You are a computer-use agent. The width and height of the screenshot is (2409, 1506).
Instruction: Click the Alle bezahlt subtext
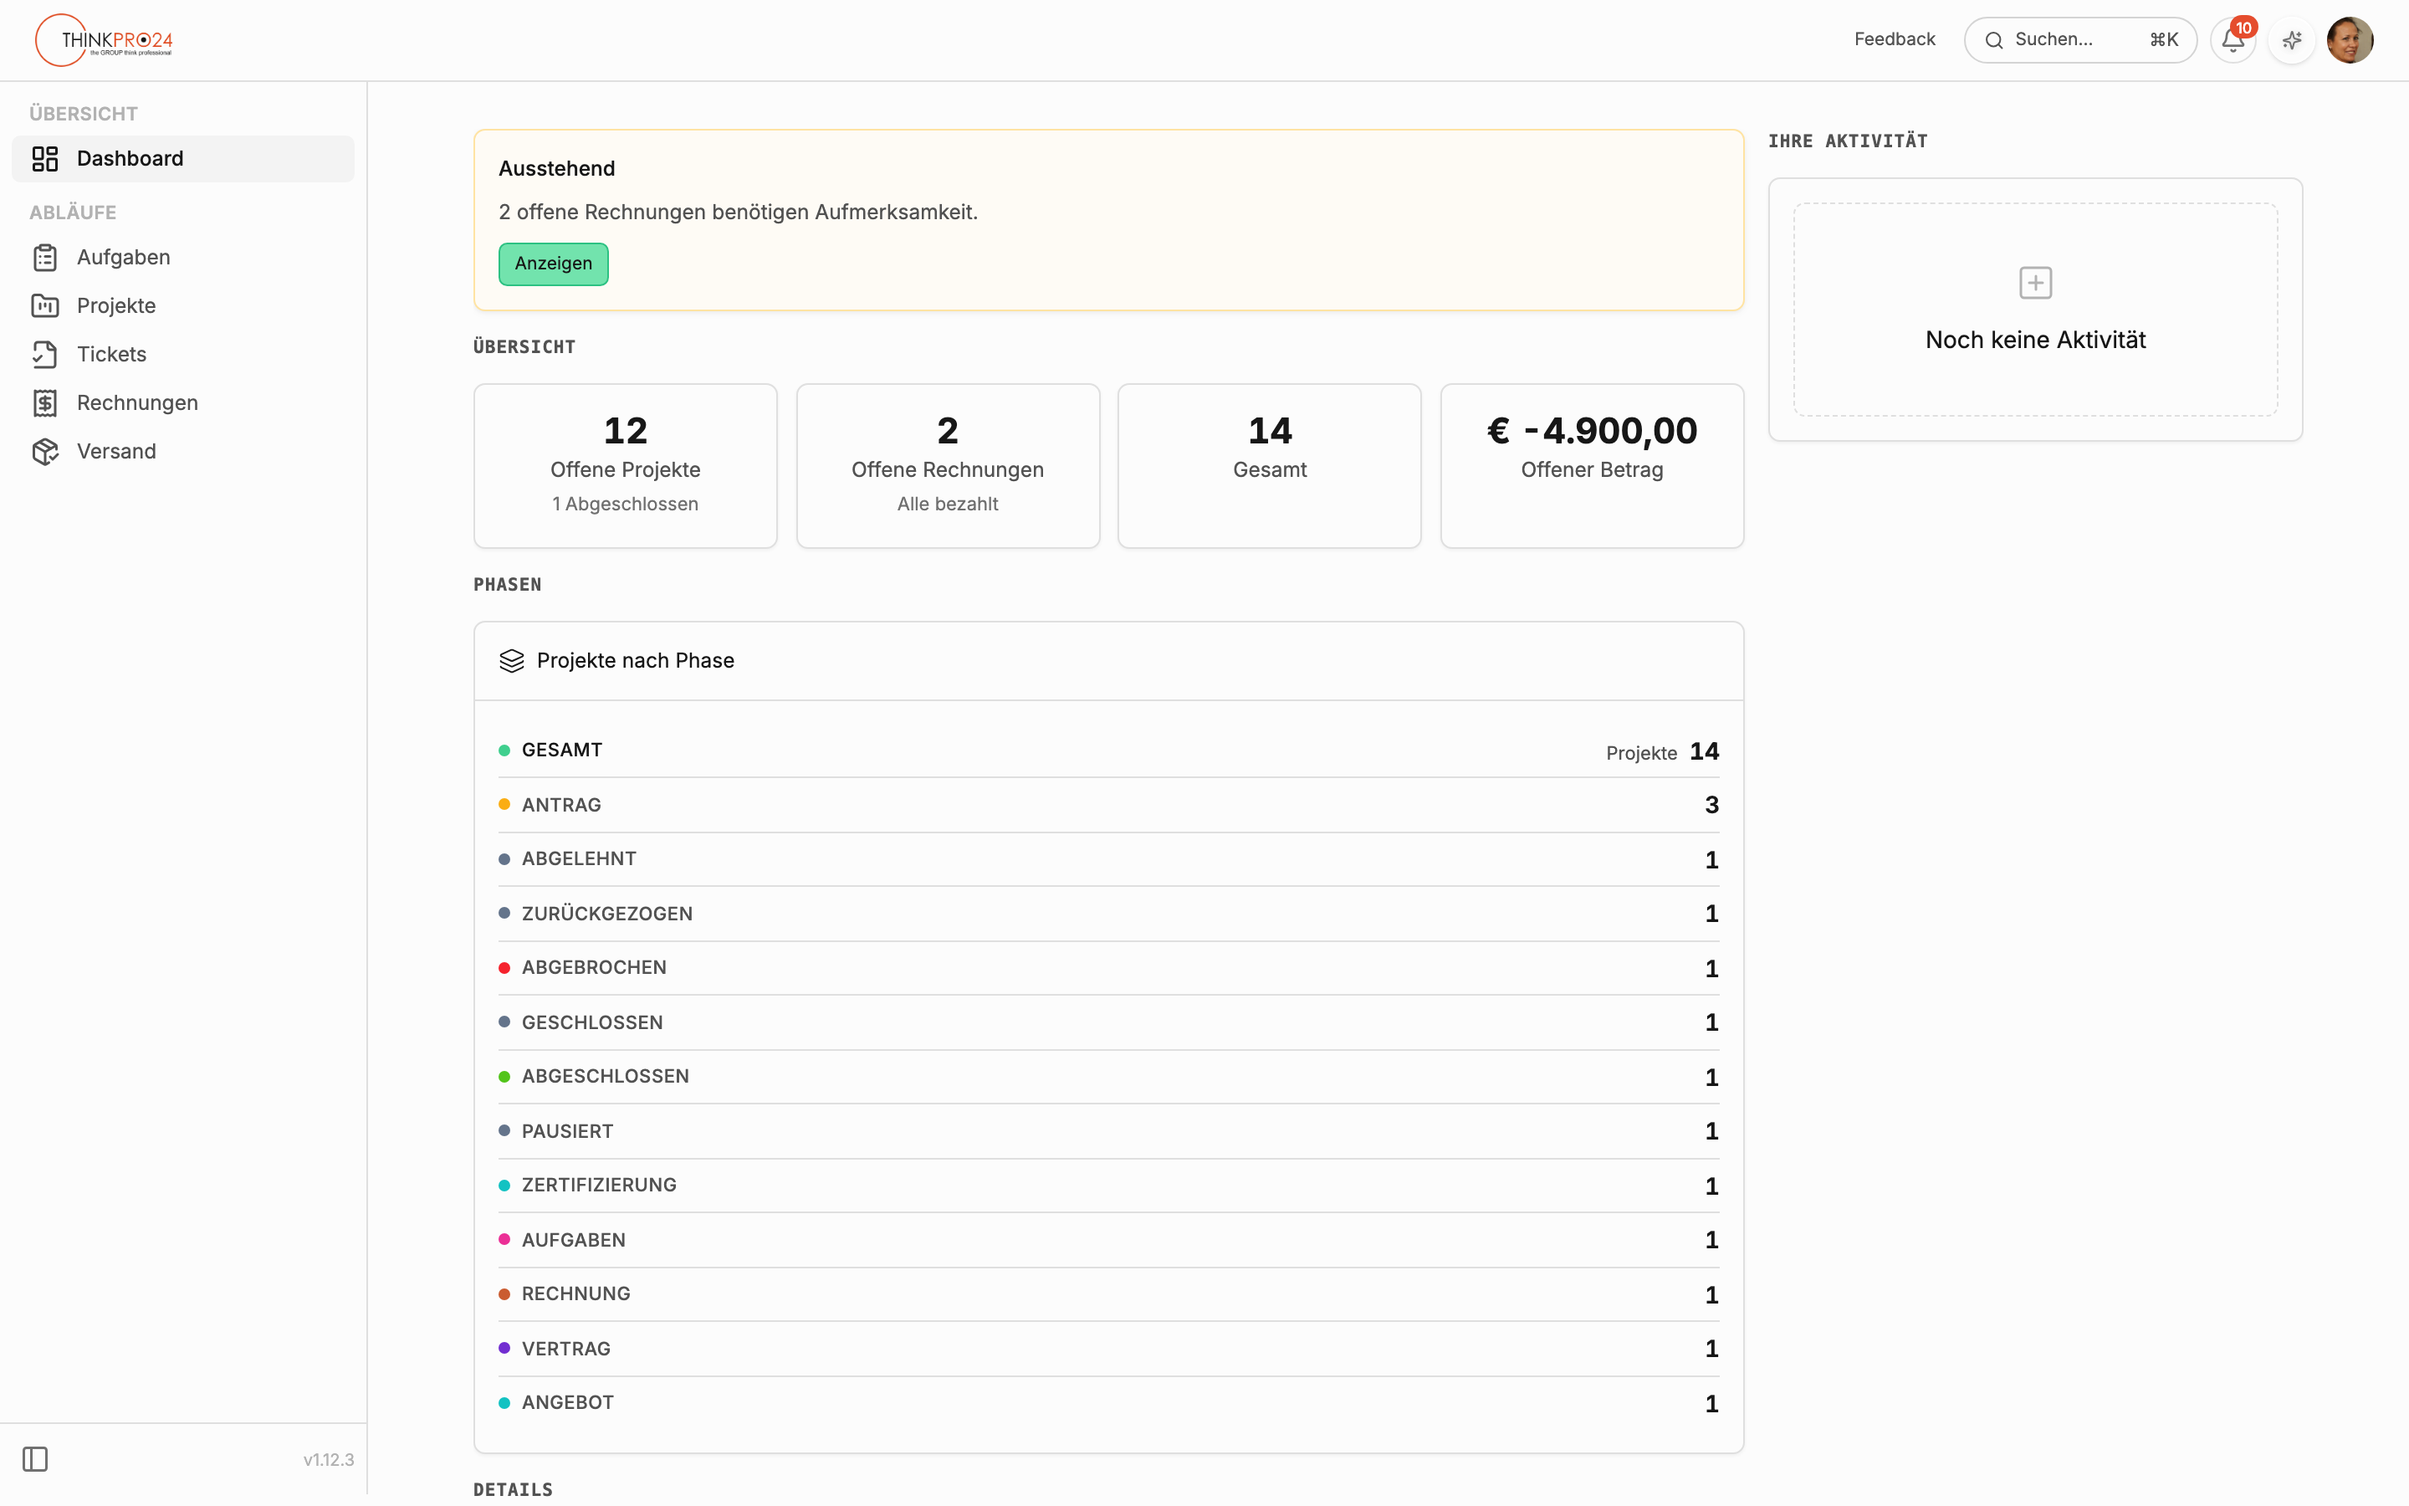click(948, 504)
